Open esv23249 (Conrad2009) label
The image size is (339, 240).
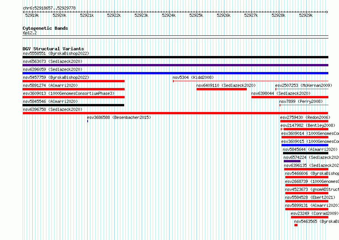point(315,213)
